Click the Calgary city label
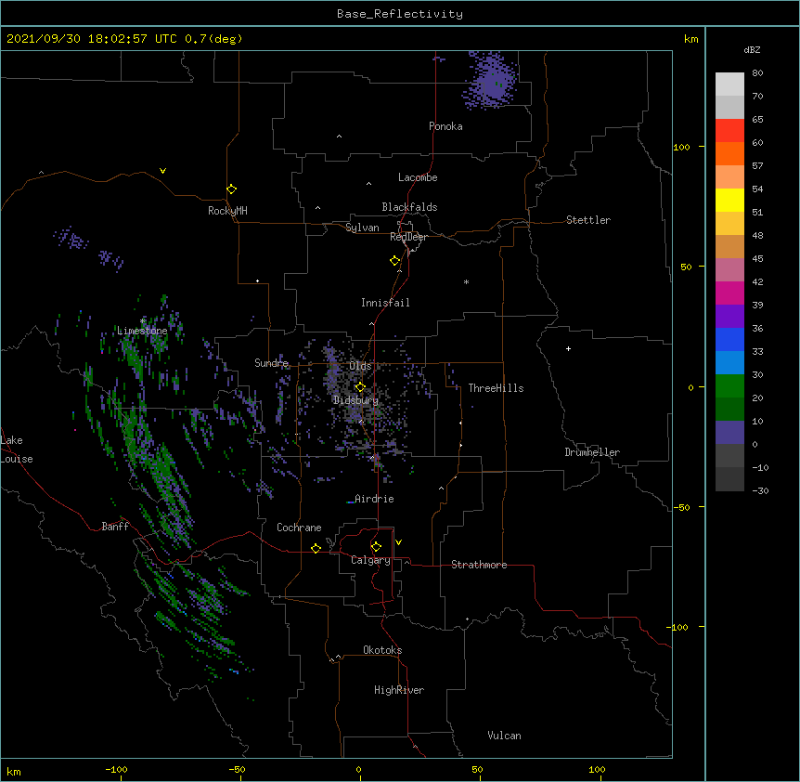The width and height of the screenshot is (800, 782). [x=370, y=560]
